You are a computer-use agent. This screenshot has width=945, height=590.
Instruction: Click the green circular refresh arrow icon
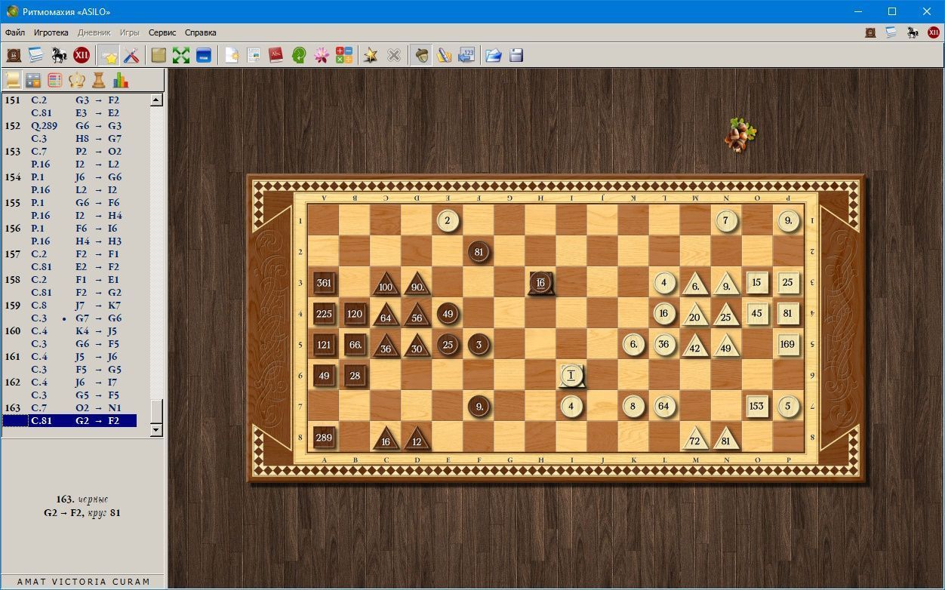[x=299, y=55]
